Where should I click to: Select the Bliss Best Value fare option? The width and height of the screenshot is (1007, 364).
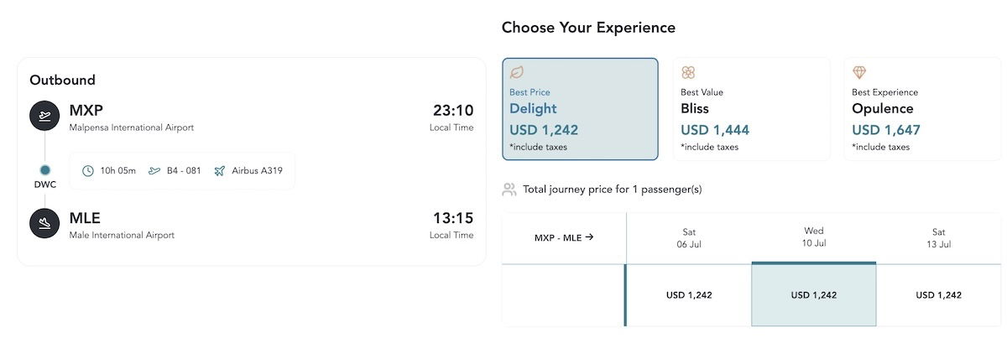[751, 109]
